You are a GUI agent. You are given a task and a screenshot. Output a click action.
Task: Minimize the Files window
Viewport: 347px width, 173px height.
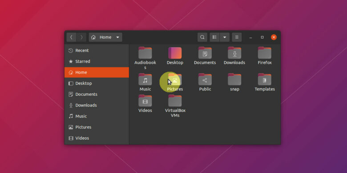coord(250,37)
